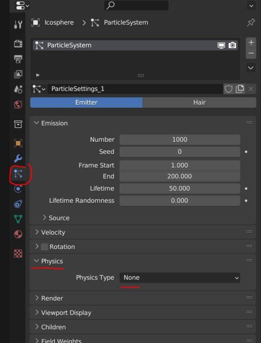
Task: Open the Object Constraints properties tab
Action: point(18,204)
